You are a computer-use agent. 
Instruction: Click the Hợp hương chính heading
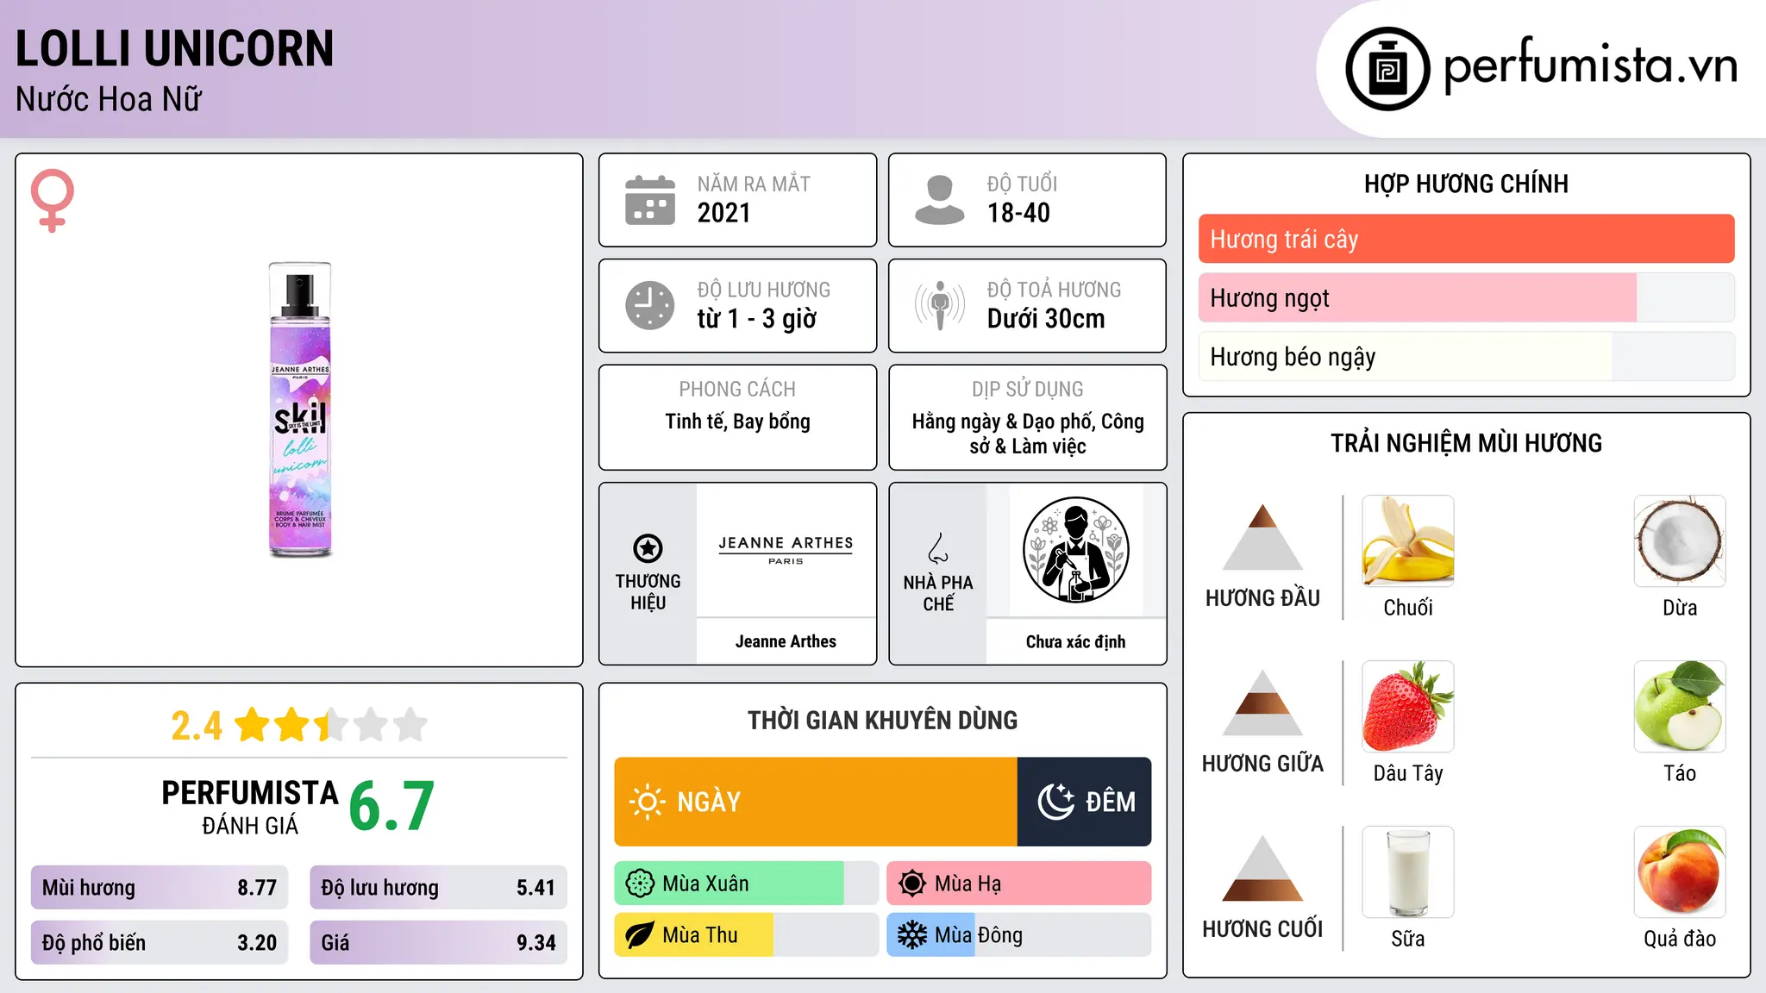click(x=1466, y=184)
